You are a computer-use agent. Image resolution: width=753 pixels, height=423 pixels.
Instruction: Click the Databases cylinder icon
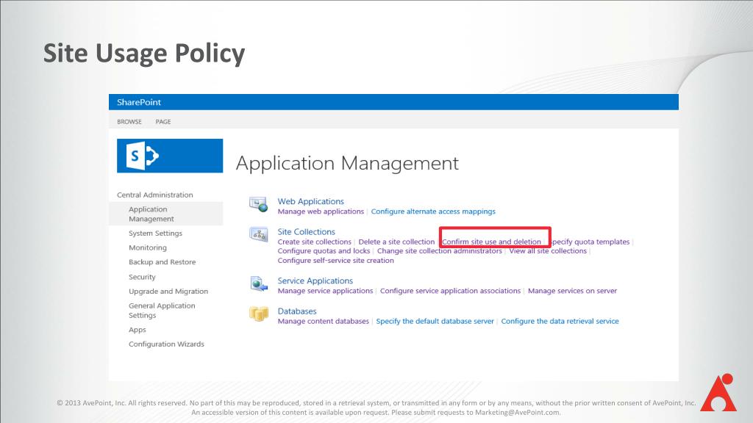(258, 314)
